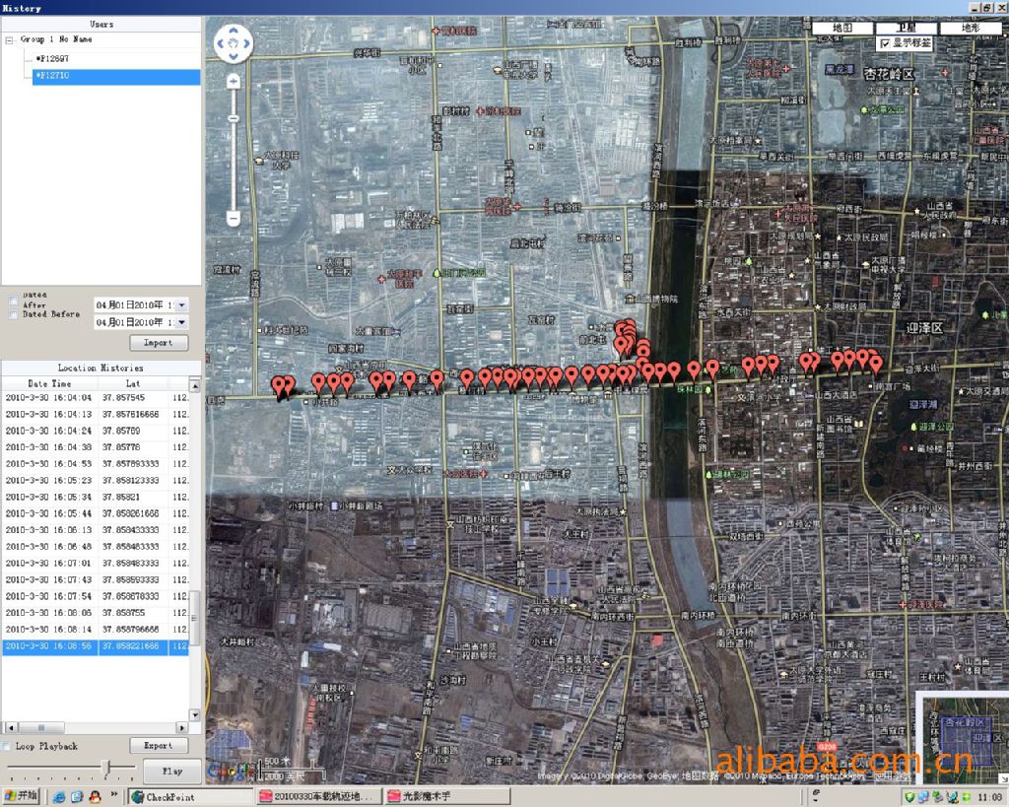
Task: Collapse the Group 1 No Name tree node
Action: click(x=9, y=39)
